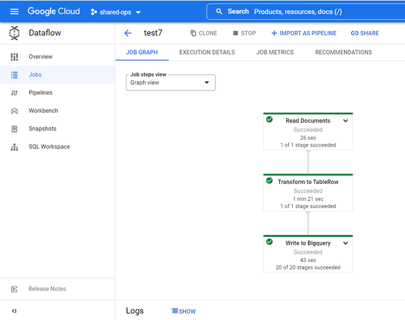The height and width of the screenshot is (320, 405).
Task: Open the hamburger navigation menu
Action: click(15, 12)
